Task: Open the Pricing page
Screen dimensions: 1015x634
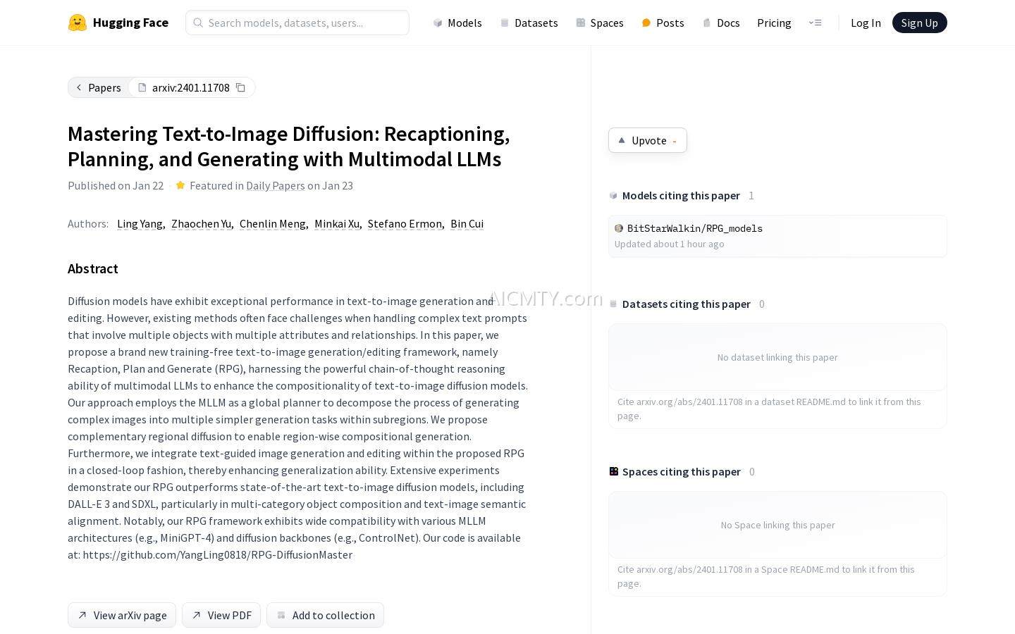Action: [x=774, y=23]
